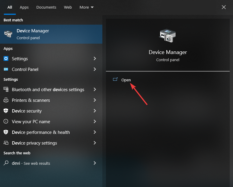Select the Web search tab
Viewport: 233px width, 187px height.
tap(68, 7)
